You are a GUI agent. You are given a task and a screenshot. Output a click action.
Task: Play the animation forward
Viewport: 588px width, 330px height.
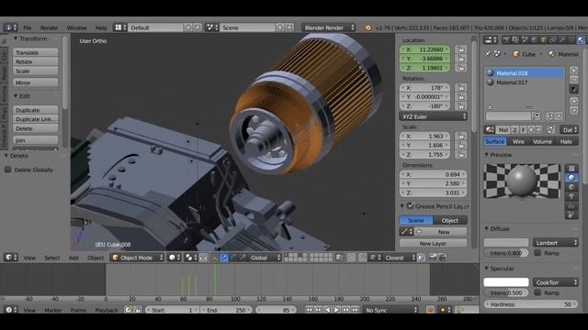pyautogui.click(x=337, y=310)
